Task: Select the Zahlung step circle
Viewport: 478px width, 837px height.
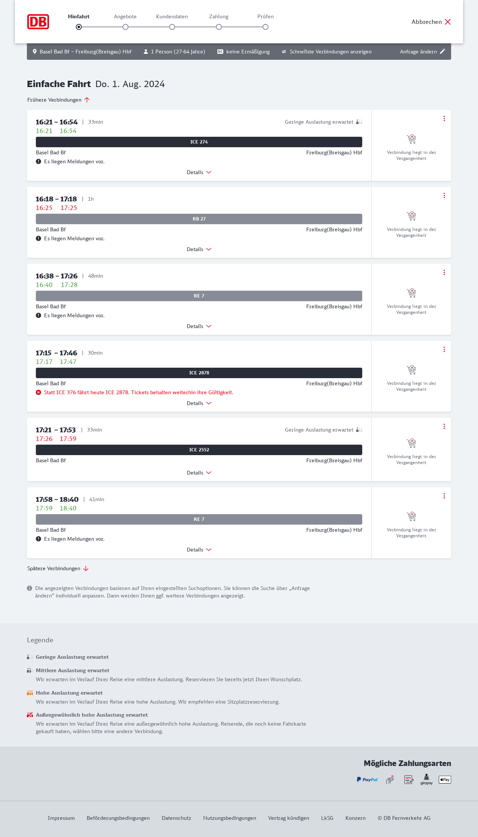Action: click(219, 27)
